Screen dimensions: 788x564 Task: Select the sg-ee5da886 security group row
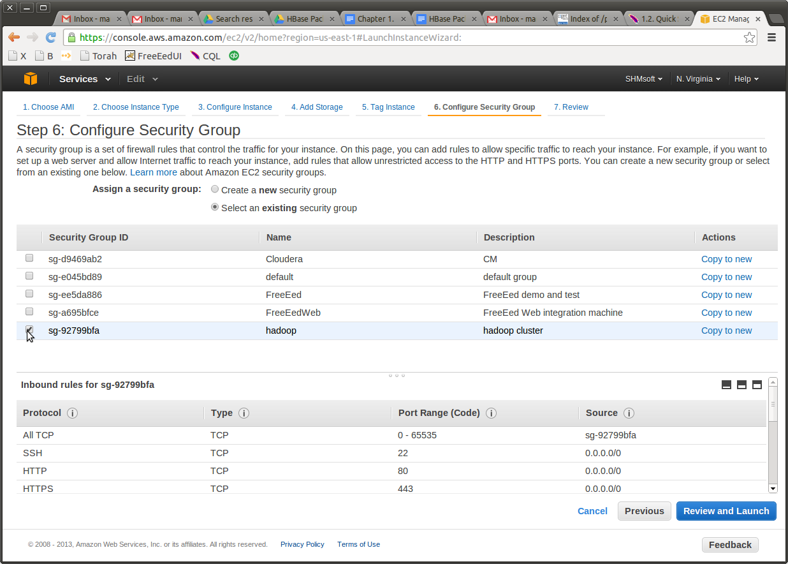397,295
